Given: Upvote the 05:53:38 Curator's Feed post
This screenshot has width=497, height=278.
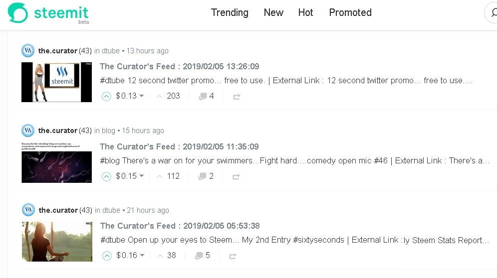Looking at the screenshot, I should [x=107, y=256].
